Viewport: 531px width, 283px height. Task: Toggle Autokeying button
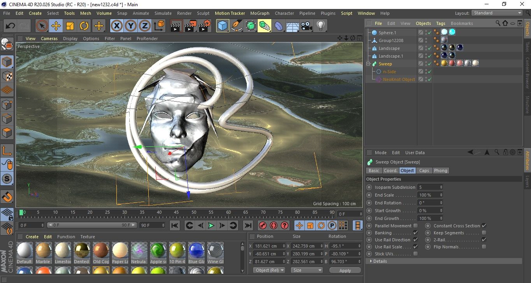pos(274,225)
